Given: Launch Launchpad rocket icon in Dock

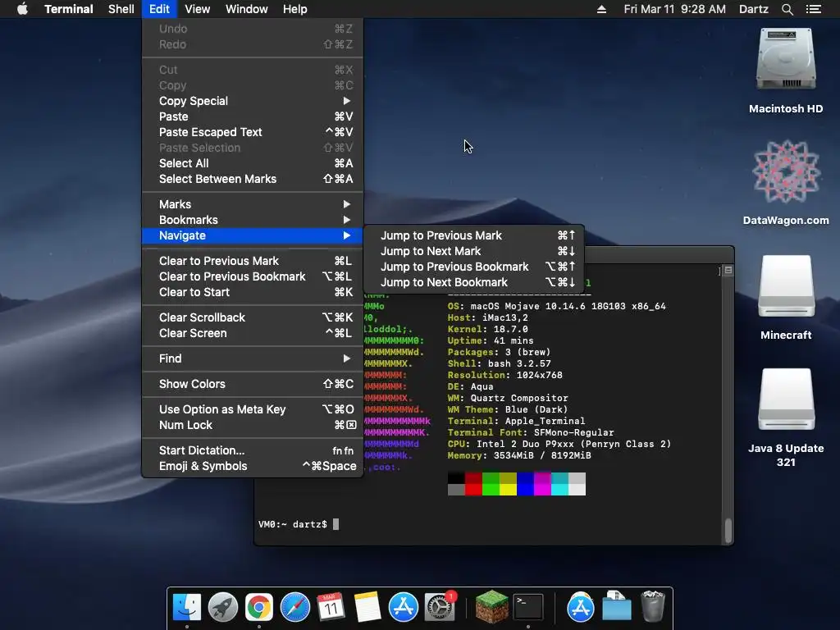Looking at the screenshot, I should [223, 608].
